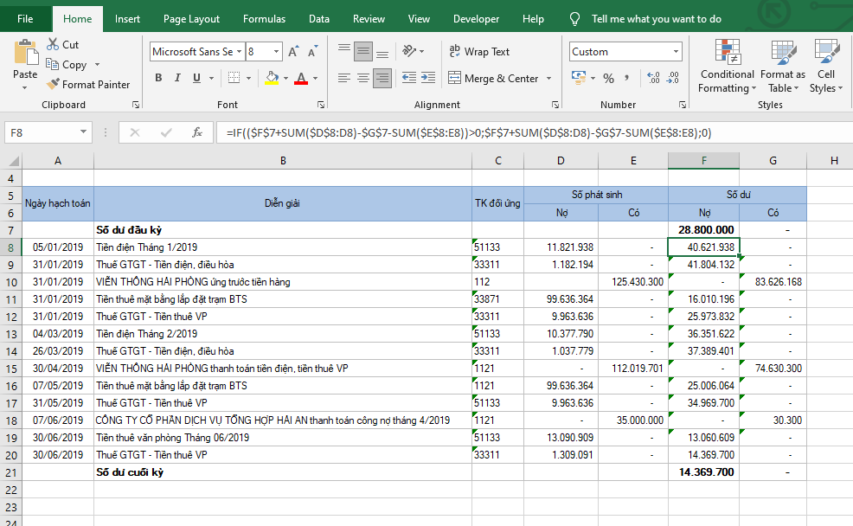Viewport: 853px width, 526px height.
Task: Open the Page Layout tab
Action: click(x=191, y=19)
